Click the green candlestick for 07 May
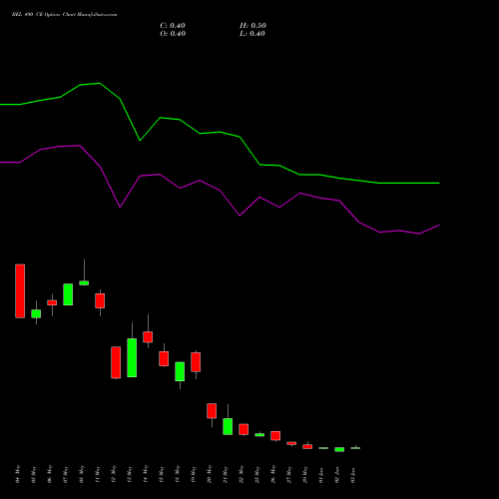Viewport: 499px width, 499px height. click(x=68, y=294)
